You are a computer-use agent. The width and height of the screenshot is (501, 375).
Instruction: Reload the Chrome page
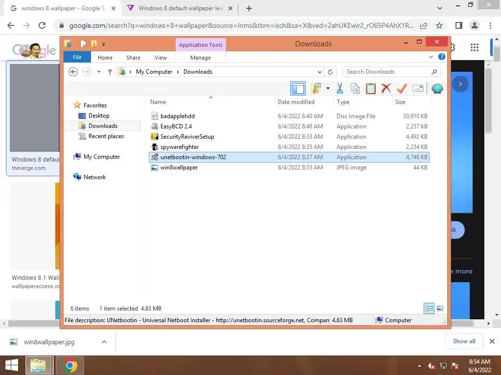pos(42,25)
